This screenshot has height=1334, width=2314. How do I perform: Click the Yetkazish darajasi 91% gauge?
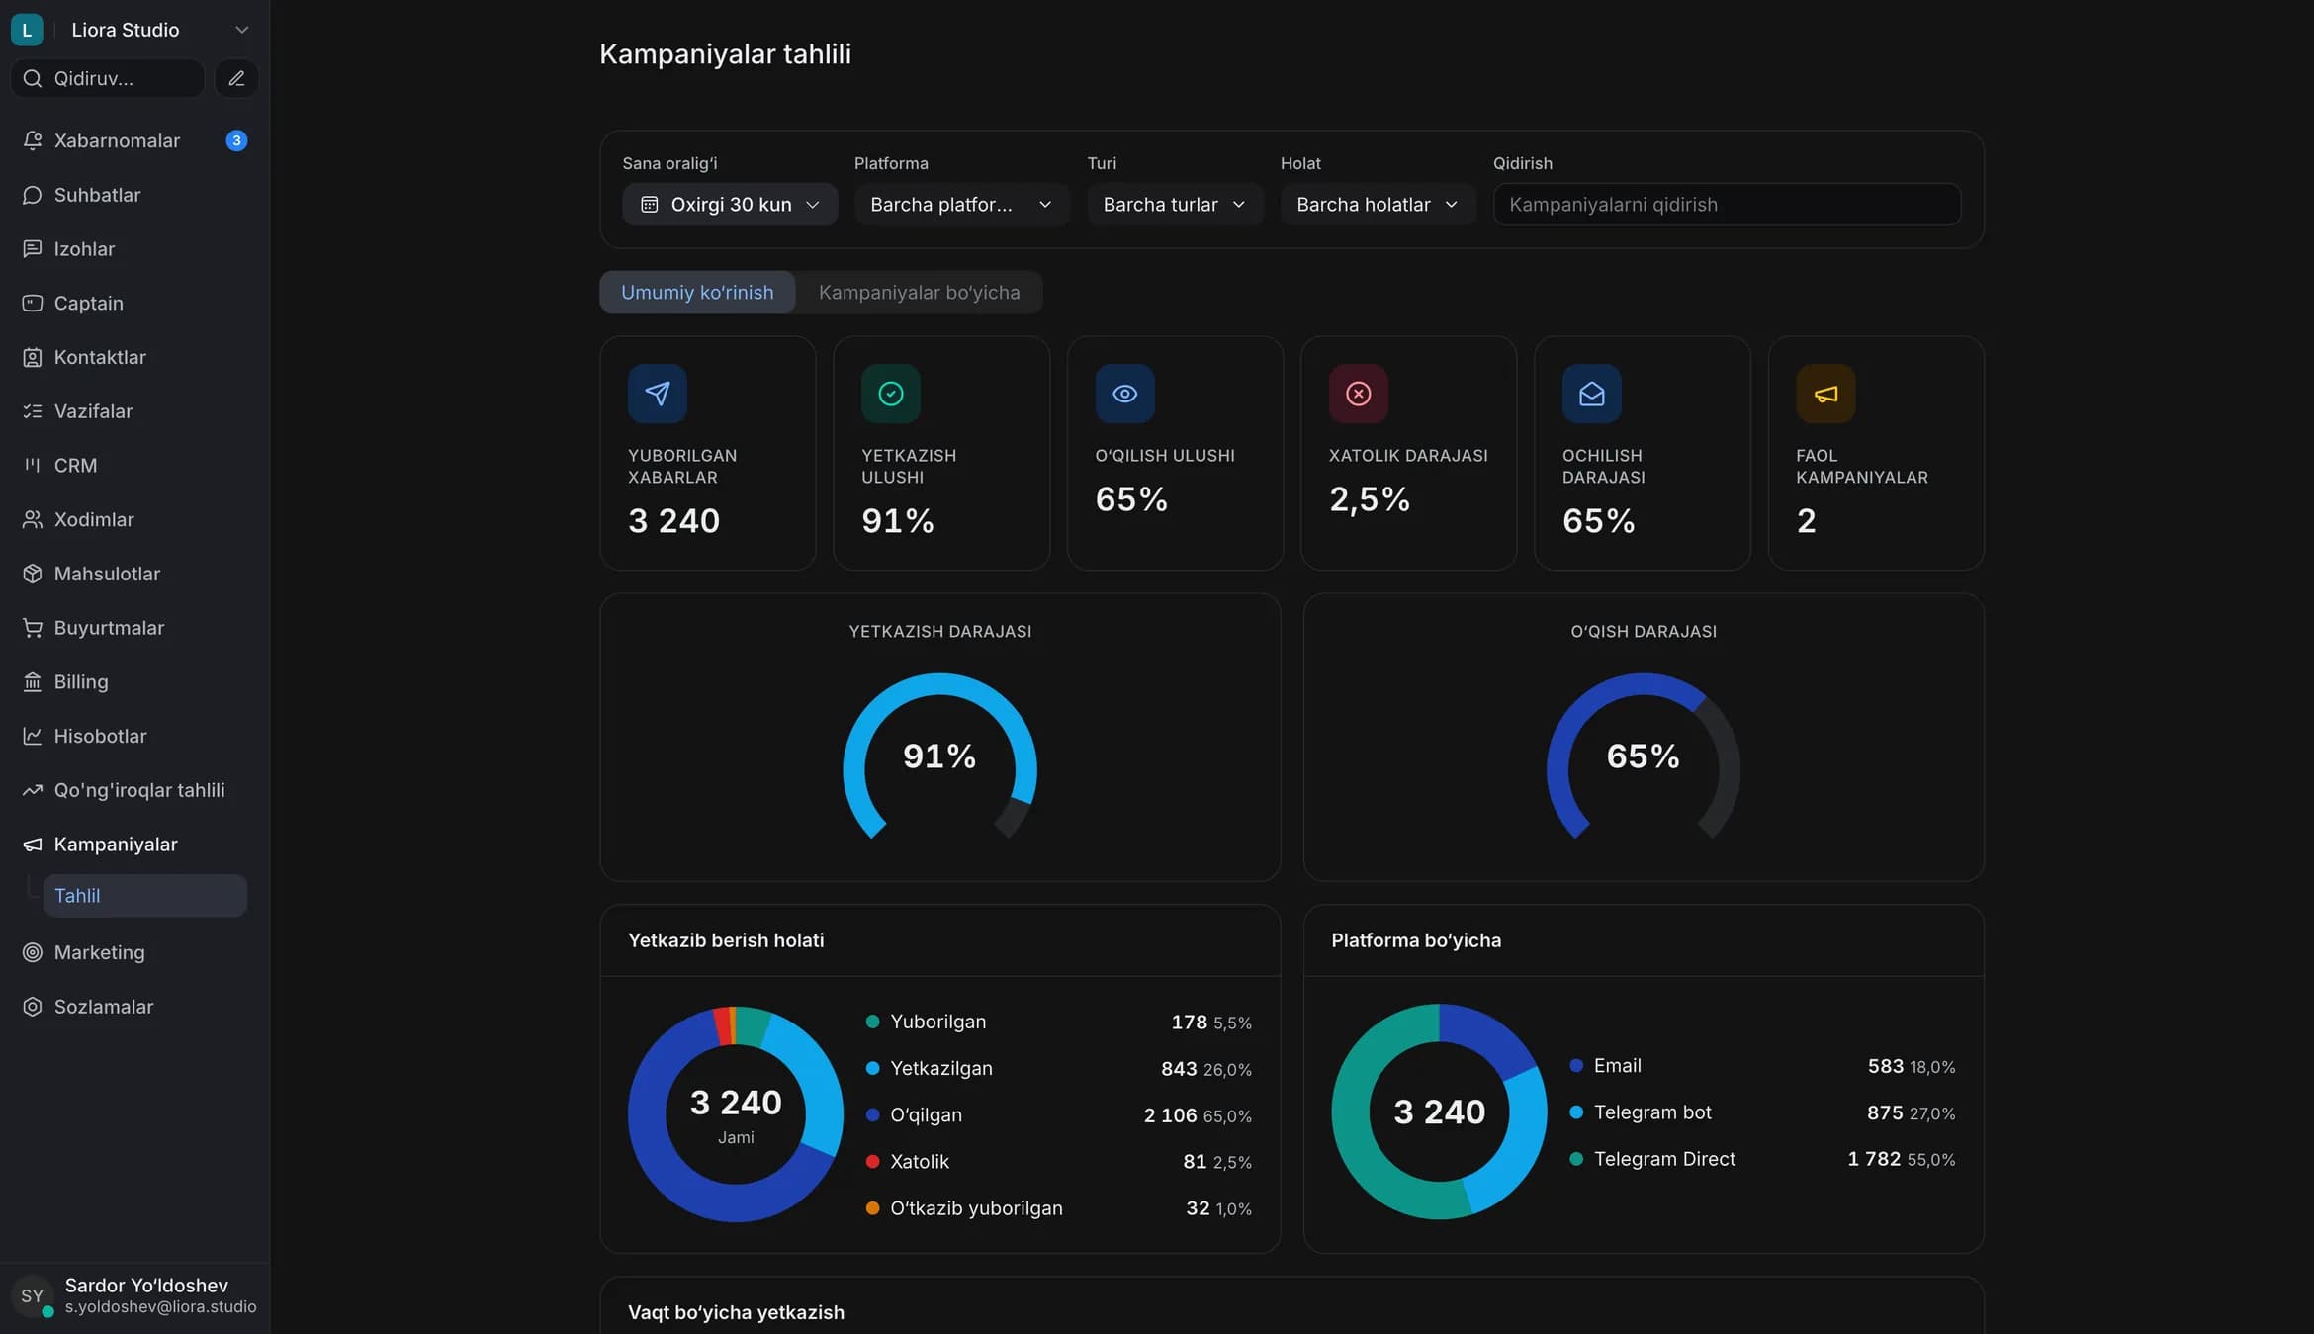pyautogui.click(x=939, y=757)
